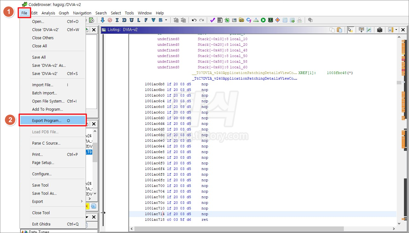409x233 pixels.
Task: Open the overview margin dropdown arrow
Action: click(396, 30)
